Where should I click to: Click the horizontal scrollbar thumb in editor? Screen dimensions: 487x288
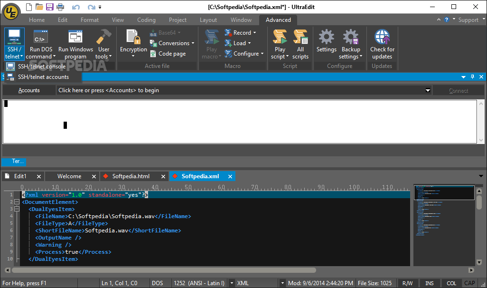point(164,270)
